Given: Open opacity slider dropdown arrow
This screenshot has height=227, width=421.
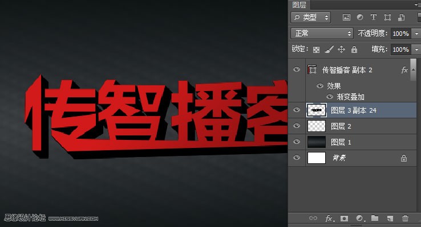Looking at the screenshot, I should coord(416,34).
